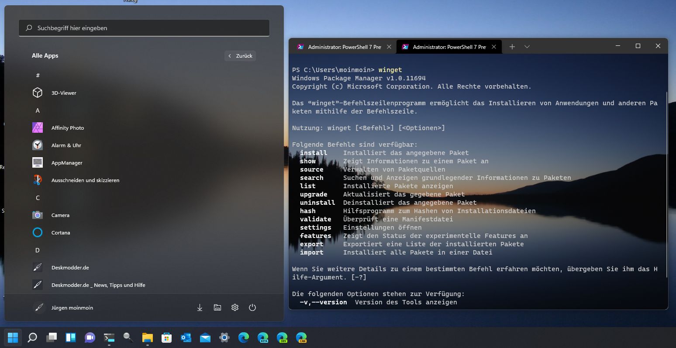Minimize the Windows Terminal window
The width and height of the screenshot is (676, 348).
click(x=618, y=46)
